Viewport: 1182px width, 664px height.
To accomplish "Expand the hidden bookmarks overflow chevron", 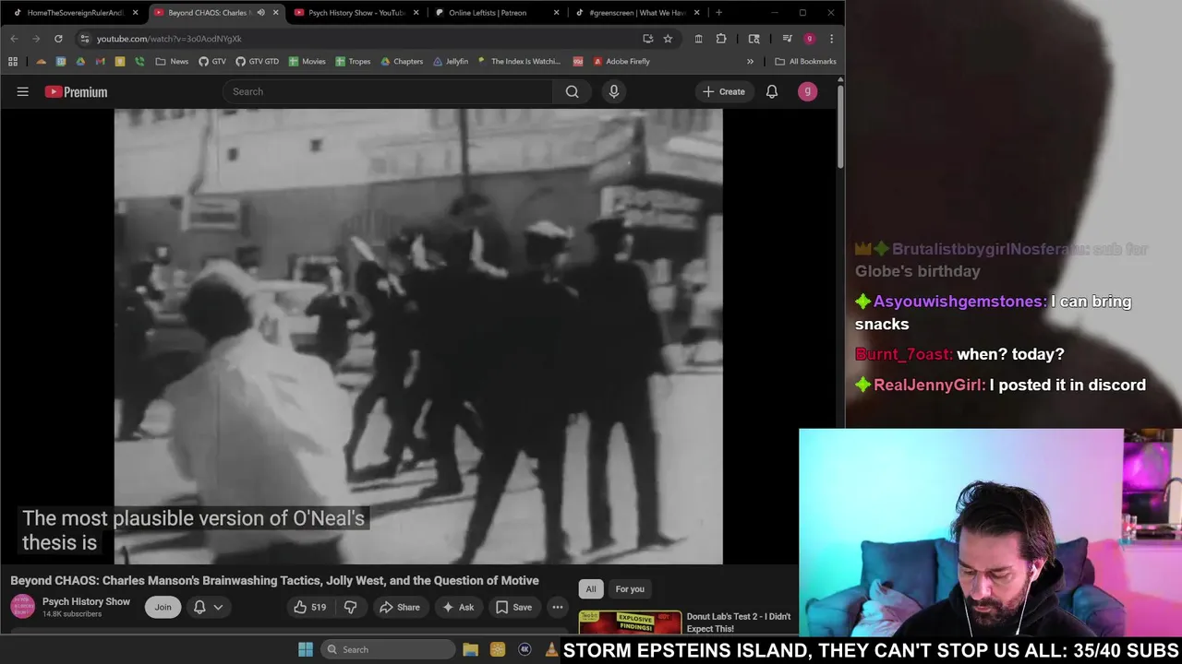I will coord(750,62).
